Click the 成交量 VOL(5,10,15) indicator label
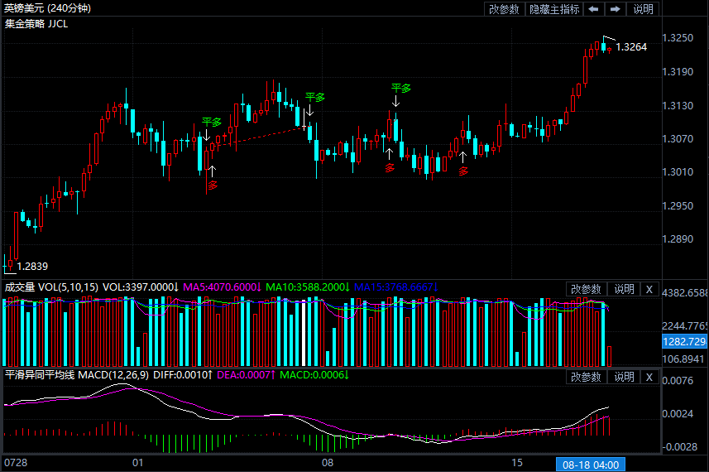 51,287
